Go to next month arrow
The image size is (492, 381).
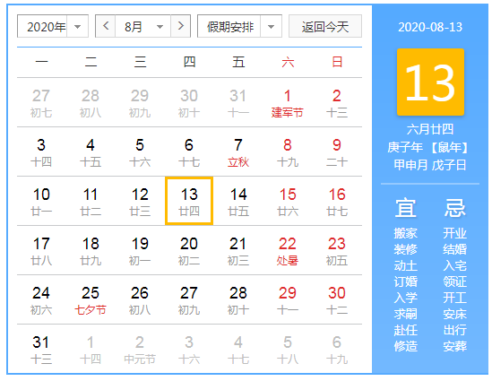pos(180,26)
